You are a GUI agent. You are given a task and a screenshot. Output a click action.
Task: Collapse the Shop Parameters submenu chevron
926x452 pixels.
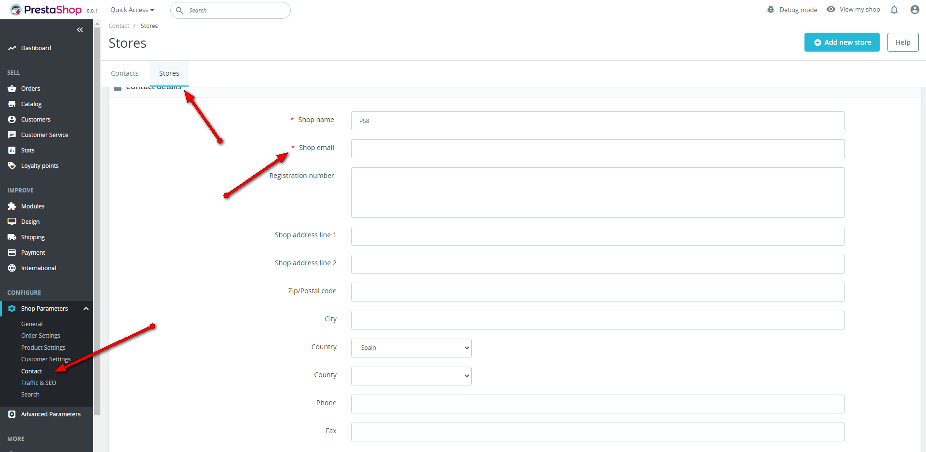[x=86, y=309]
